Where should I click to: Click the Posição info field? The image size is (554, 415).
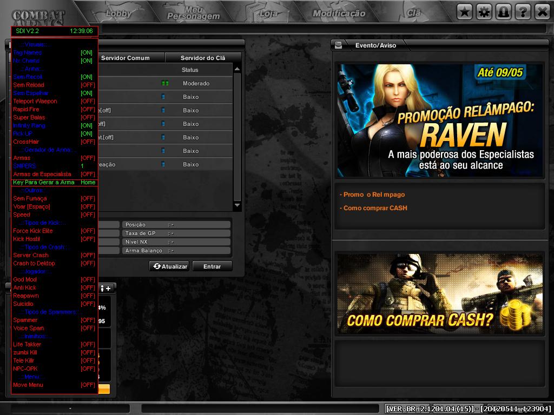(176, 225)
